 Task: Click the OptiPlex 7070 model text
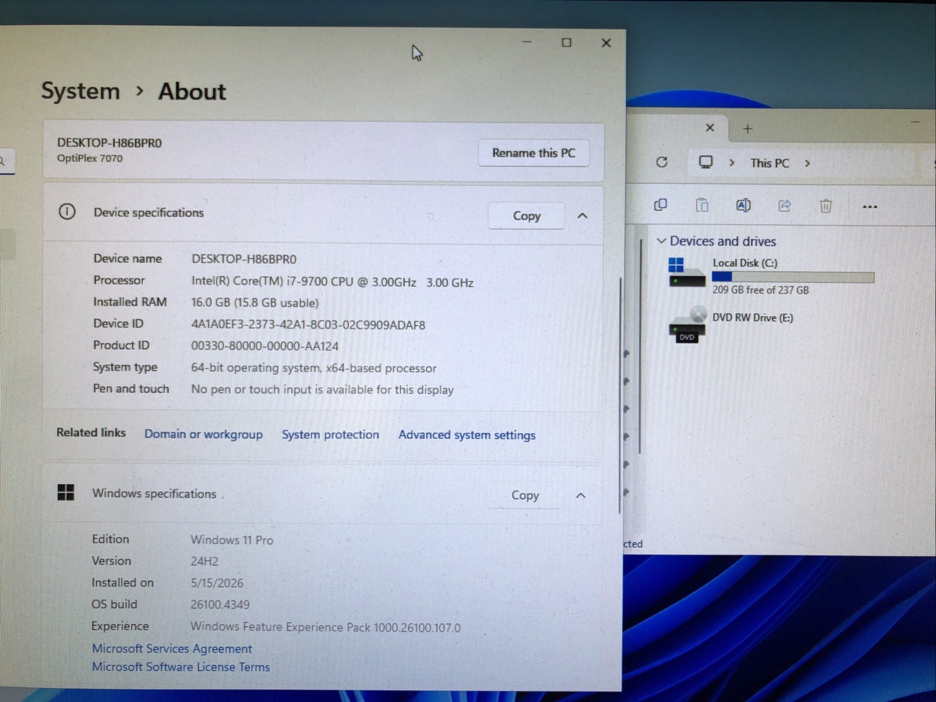coord(90,158)
